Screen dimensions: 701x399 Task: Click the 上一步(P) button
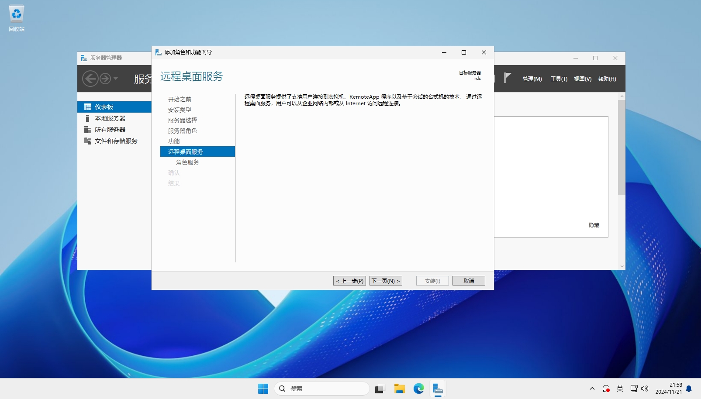point(349,281)
